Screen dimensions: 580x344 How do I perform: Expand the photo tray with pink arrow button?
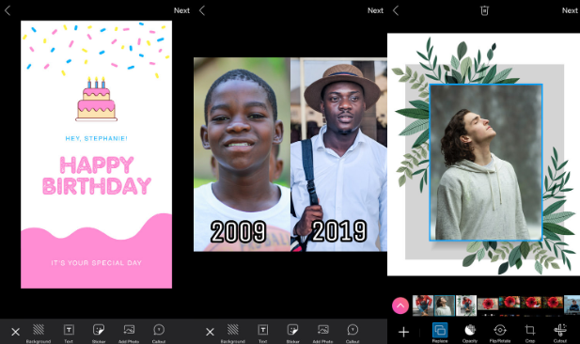coord(400,305)
